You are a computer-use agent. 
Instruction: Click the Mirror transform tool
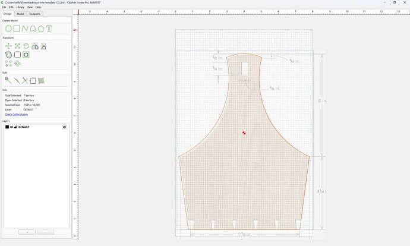[x=35, y=46]
